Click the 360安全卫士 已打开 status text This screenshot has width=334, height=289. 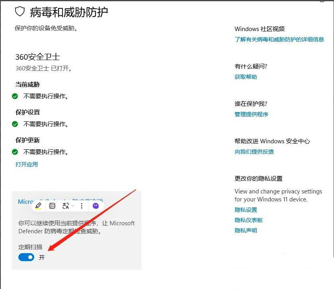(x=44, y=68)
